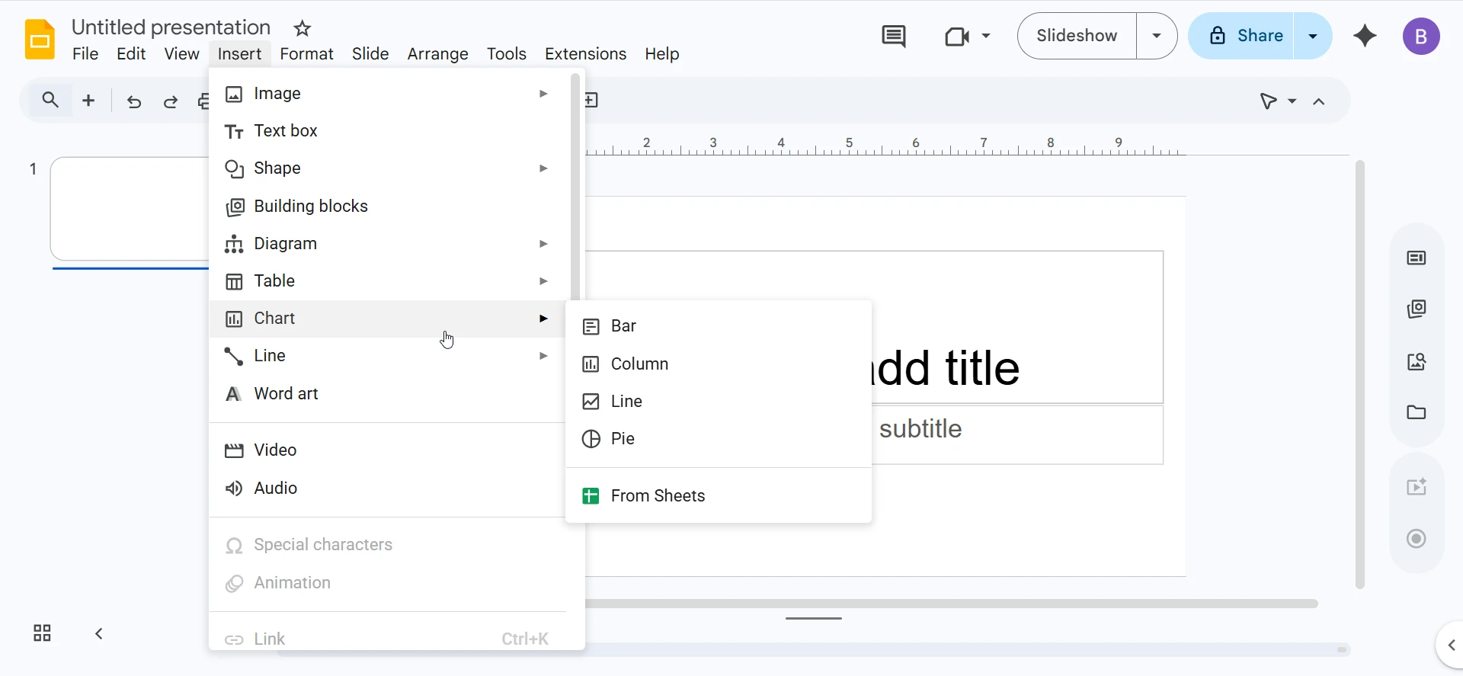Hide the menus with the up chevron
The image size is (1463, 676).
click(x=1319, y=101)
